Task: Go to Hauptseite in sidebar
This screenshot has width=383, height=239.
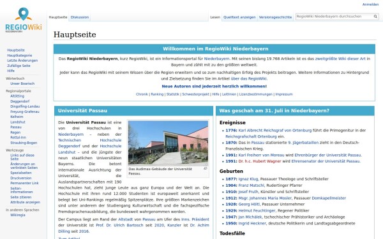Action: 16,50
